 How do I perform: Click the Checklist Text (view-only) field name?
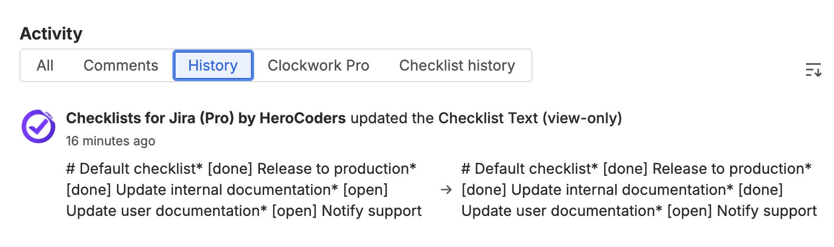click(x=530, y=118)
